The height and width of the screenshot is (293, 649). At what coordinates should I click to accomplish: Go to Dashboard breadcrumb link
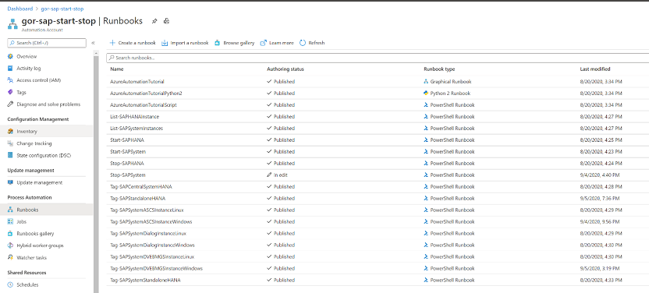20,9
